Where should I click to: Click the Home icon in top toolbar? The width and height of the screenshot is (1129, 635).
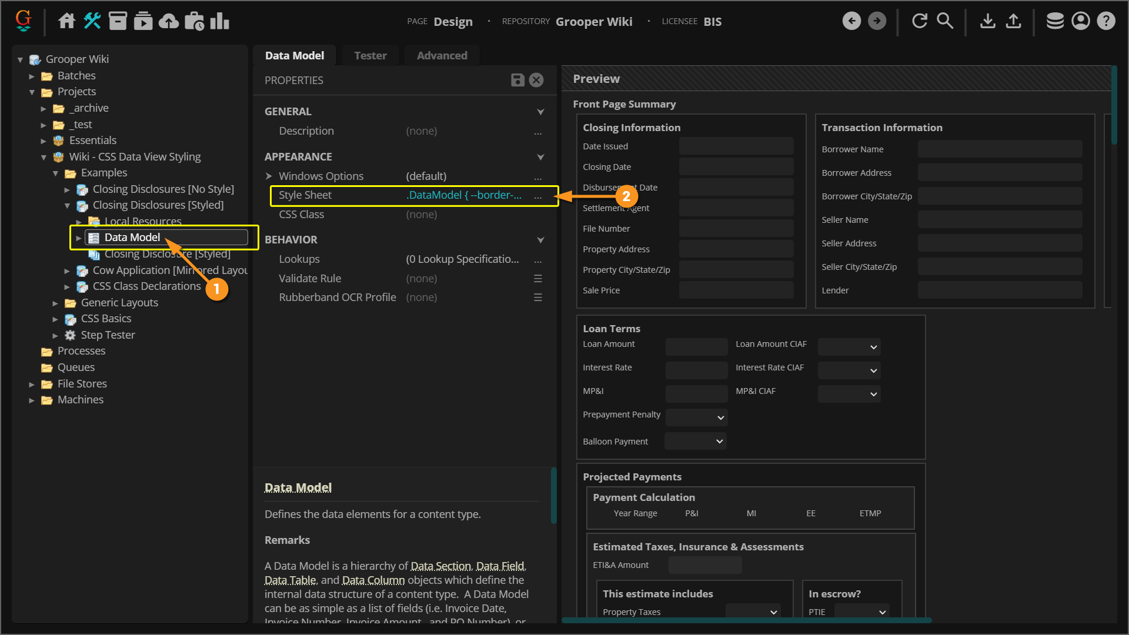point(66,21)
